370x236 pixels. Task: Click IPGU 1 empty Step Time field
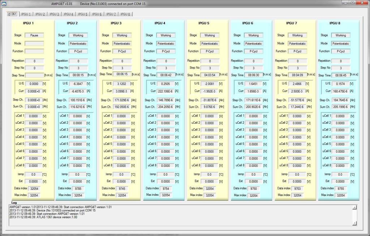click(34, 75)
